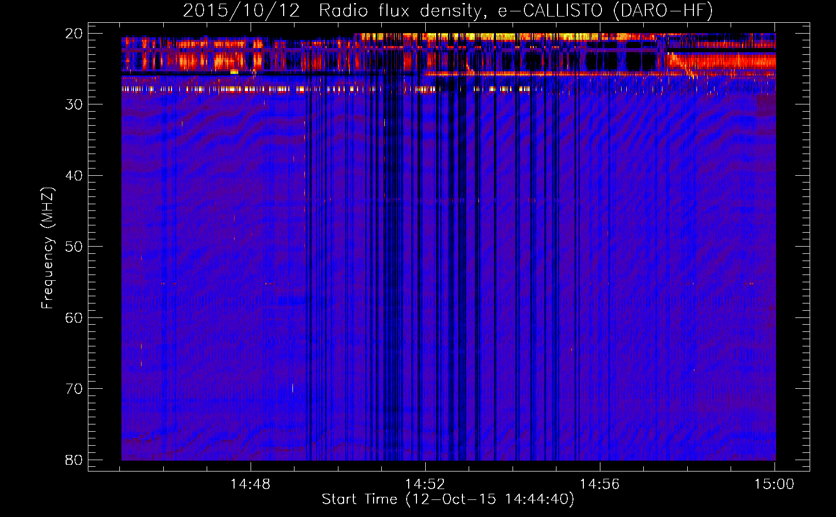Click the 14:56 time tick label
Screen dimensions: 836x517
[x=599, y=484]
